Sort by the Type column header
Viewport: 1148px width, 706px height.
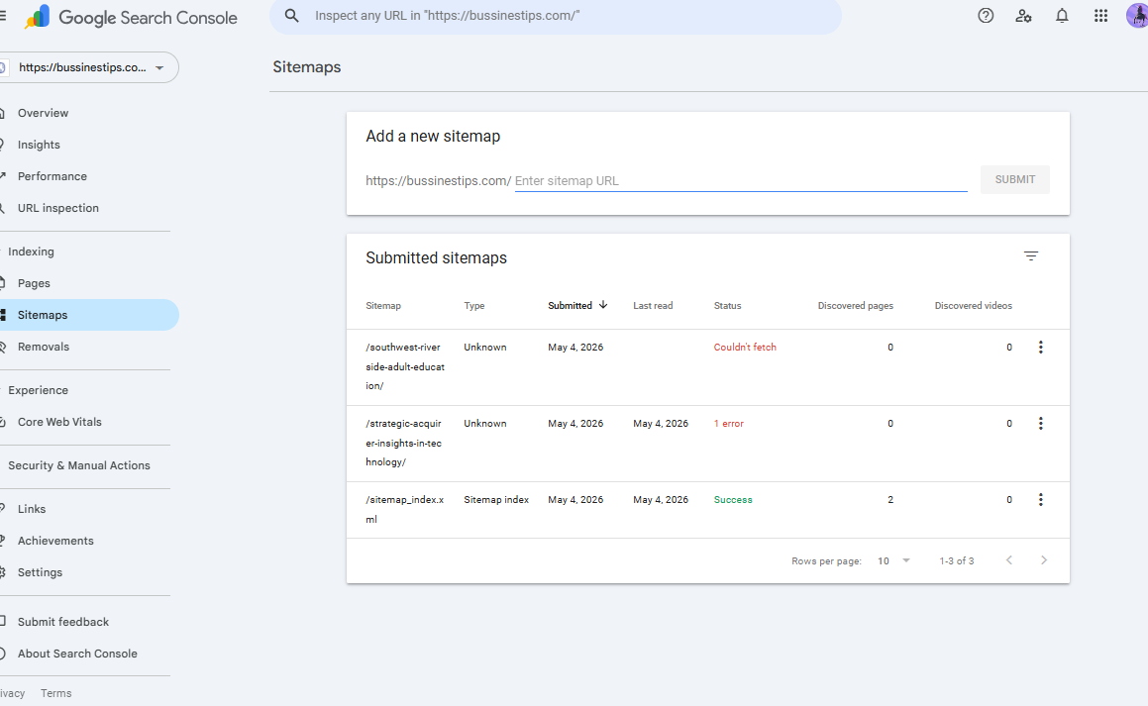pos(473,306)
